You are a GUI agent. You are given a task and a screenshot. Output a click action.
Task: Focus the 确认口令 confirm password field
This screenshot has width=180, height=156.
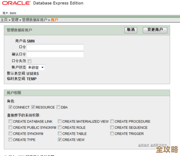point(55,54)
